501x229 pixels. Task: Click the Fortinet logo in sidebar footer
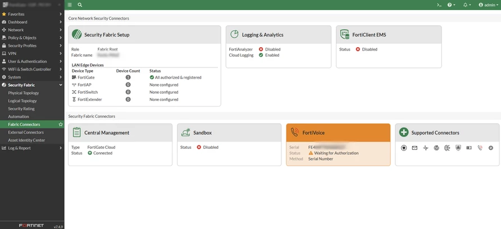click(31, 226)
